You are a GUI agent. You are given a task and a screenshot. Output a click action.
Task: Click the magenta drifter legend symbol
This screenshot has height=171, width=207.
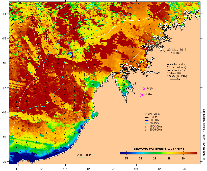click(x=142, y=95)
